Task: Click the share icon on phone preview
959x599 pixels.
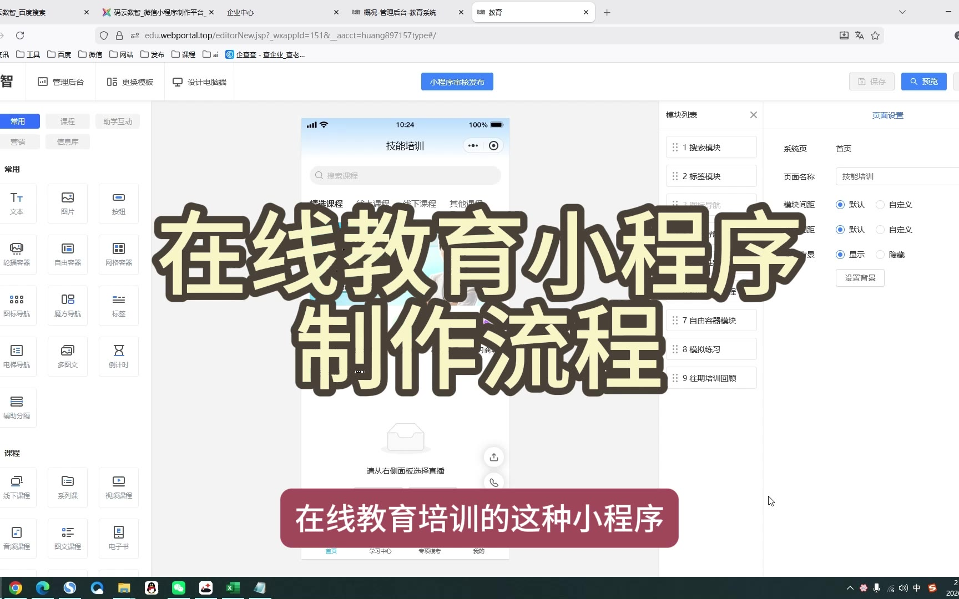Action: point(493,457)
